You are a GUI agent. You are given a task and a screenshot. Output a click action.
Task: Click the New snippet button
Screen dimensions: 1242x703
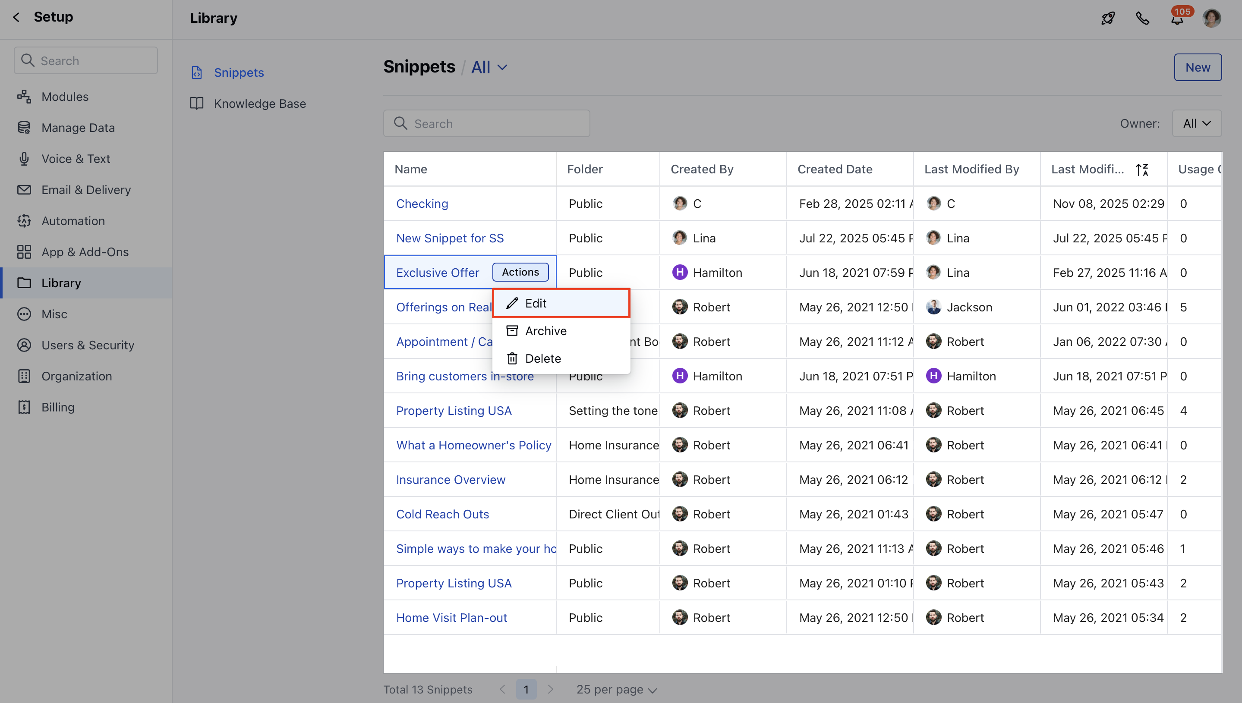coord(1197,67)
